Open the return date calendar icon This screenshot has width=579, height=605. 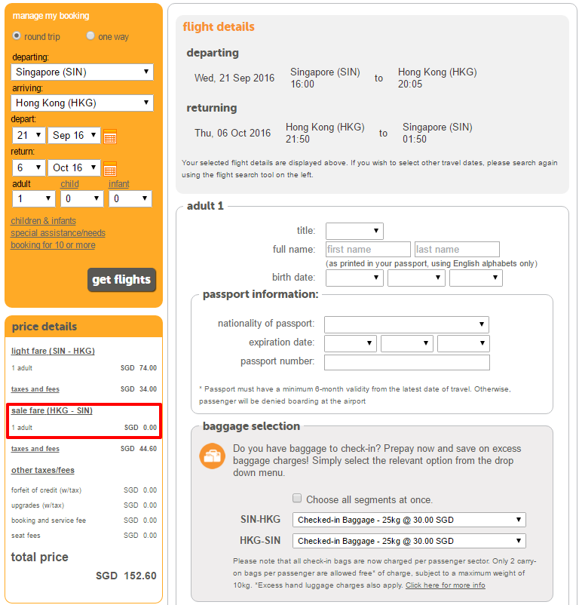110,169
